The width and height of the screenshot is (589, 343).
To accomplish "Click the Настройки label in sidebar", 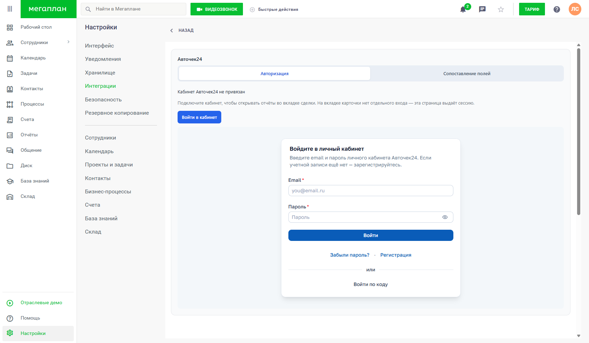I will point(33,334).
